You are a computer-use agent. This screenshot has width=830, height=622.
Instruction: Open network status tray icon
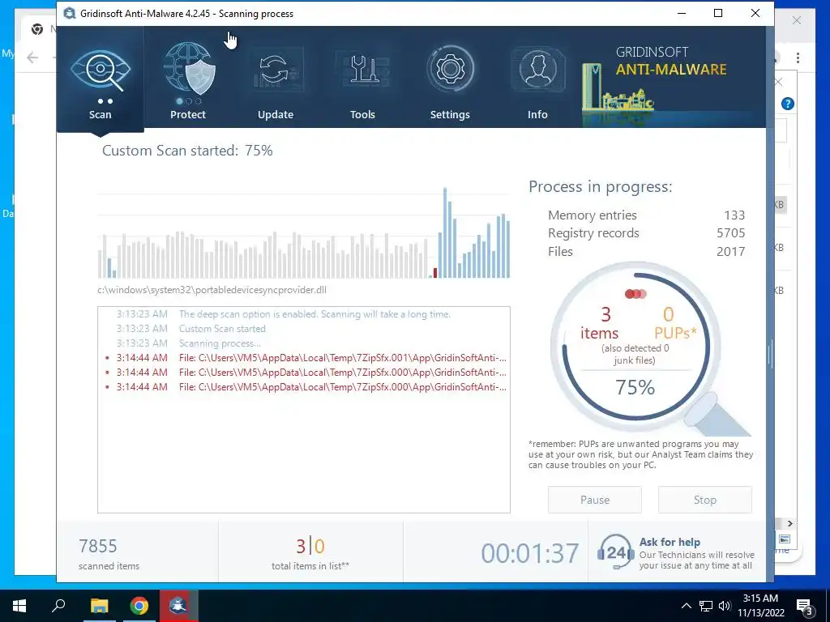tap(706, 606)
